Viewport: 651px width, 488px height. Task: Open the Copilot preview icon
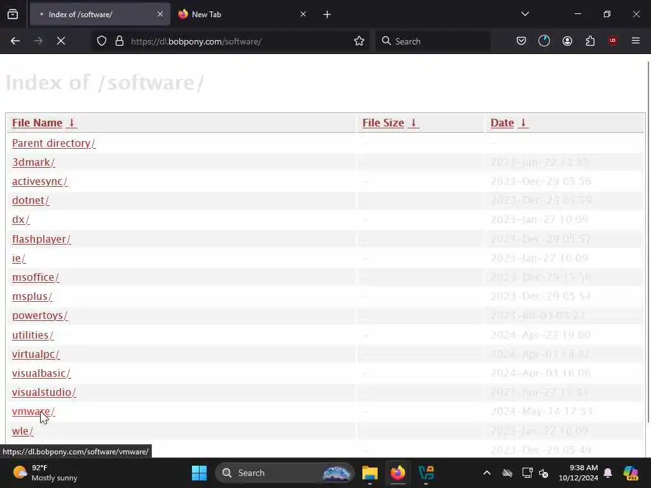point(631,473)
